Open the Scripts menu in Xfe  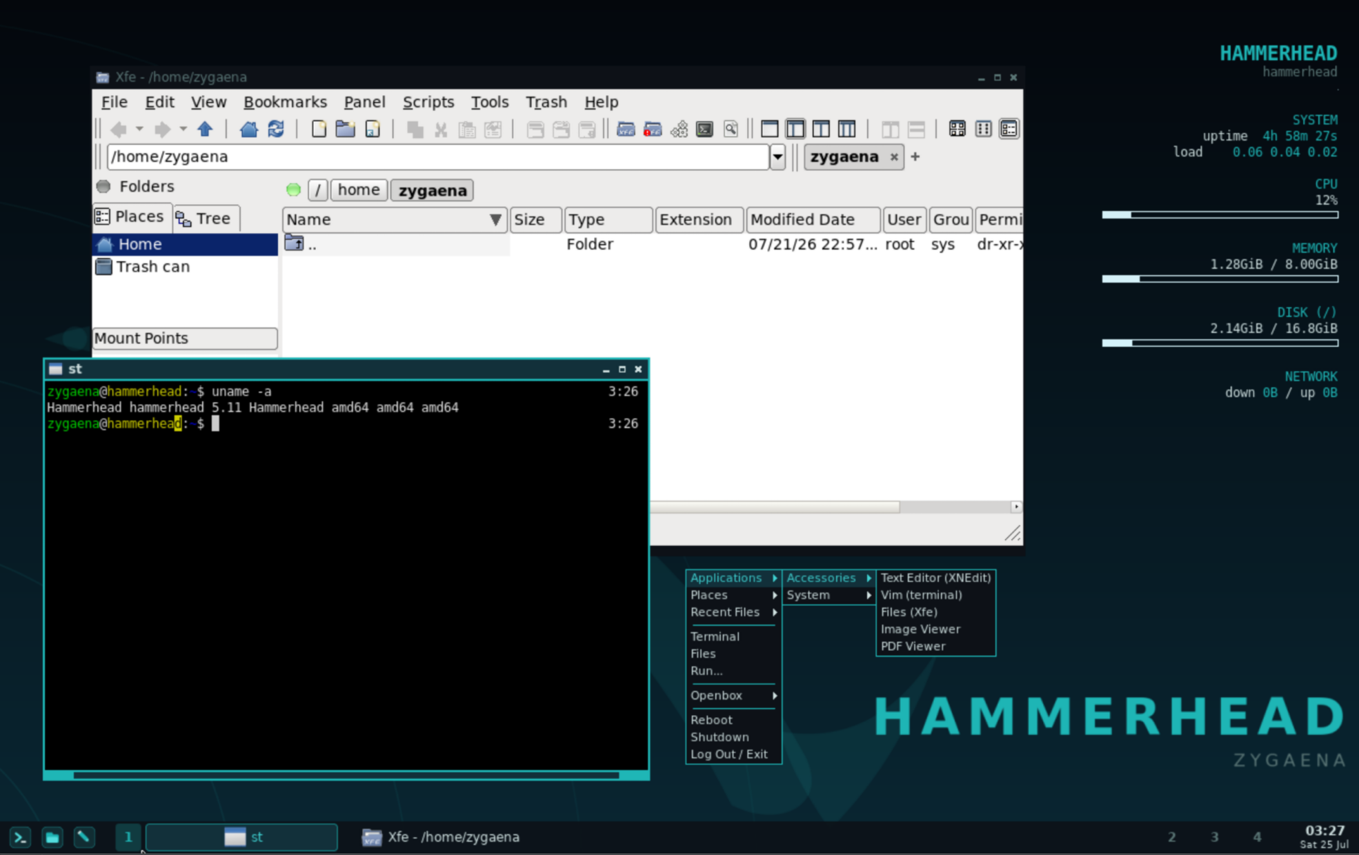point(428,102)
